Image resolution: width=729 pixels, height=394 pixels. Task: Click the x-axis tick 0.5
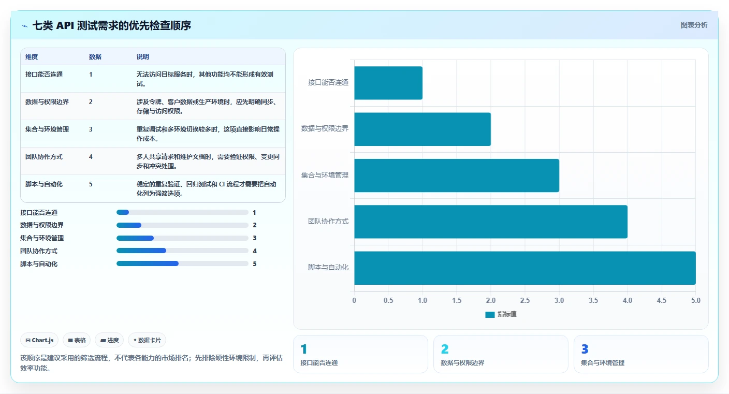click(388, 301)
